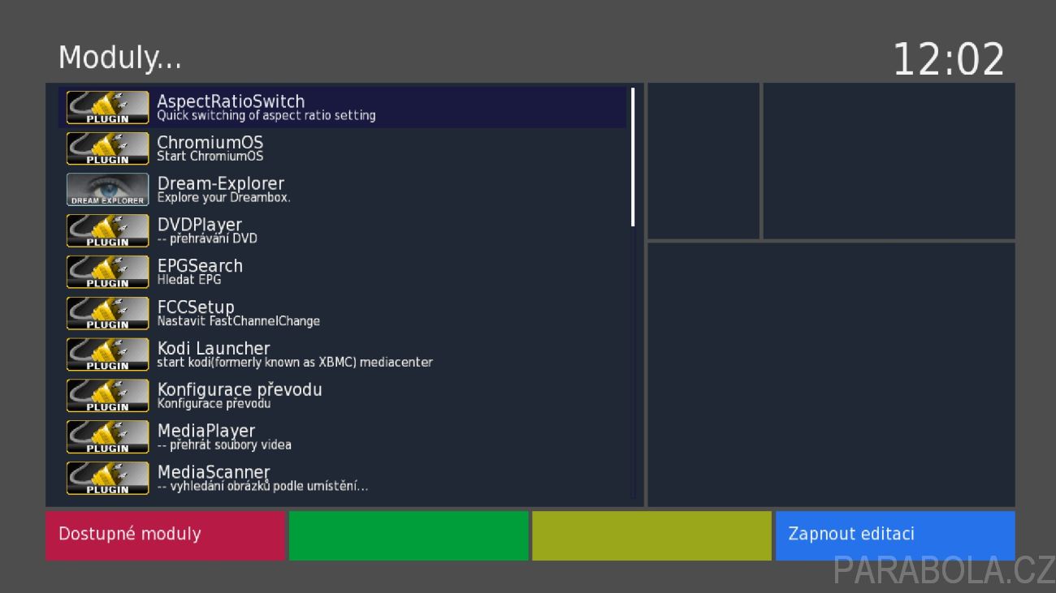
Task: Launch the ChromiumOS entry title
Action: point(210,143)
